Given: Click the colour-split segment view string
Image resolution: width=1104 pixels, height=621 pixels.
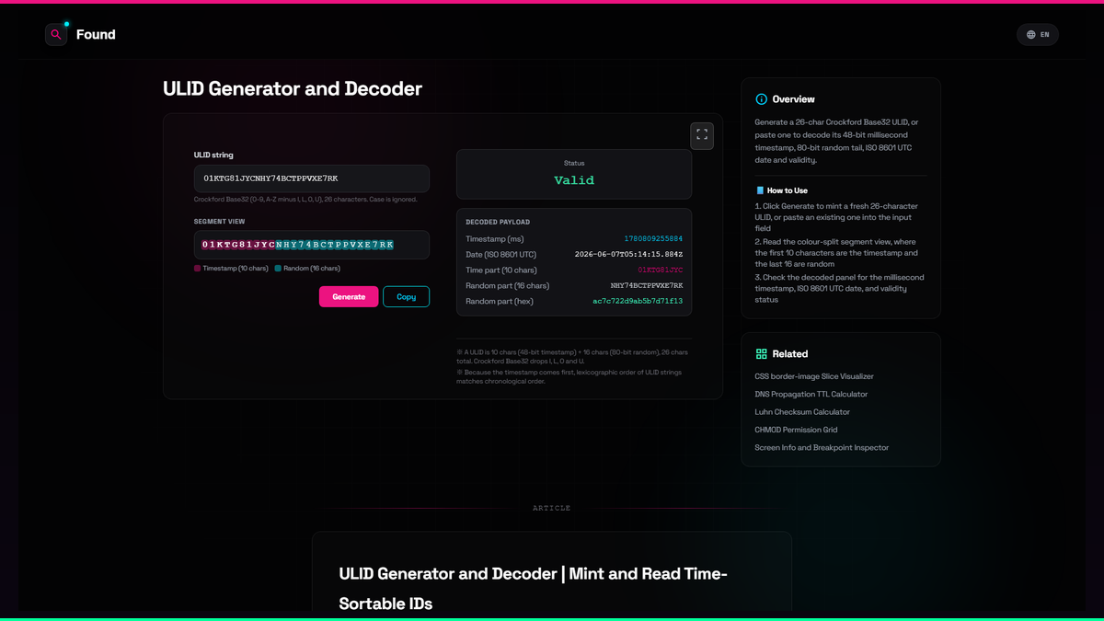Looking at the screenshot, I should point(298,245).
